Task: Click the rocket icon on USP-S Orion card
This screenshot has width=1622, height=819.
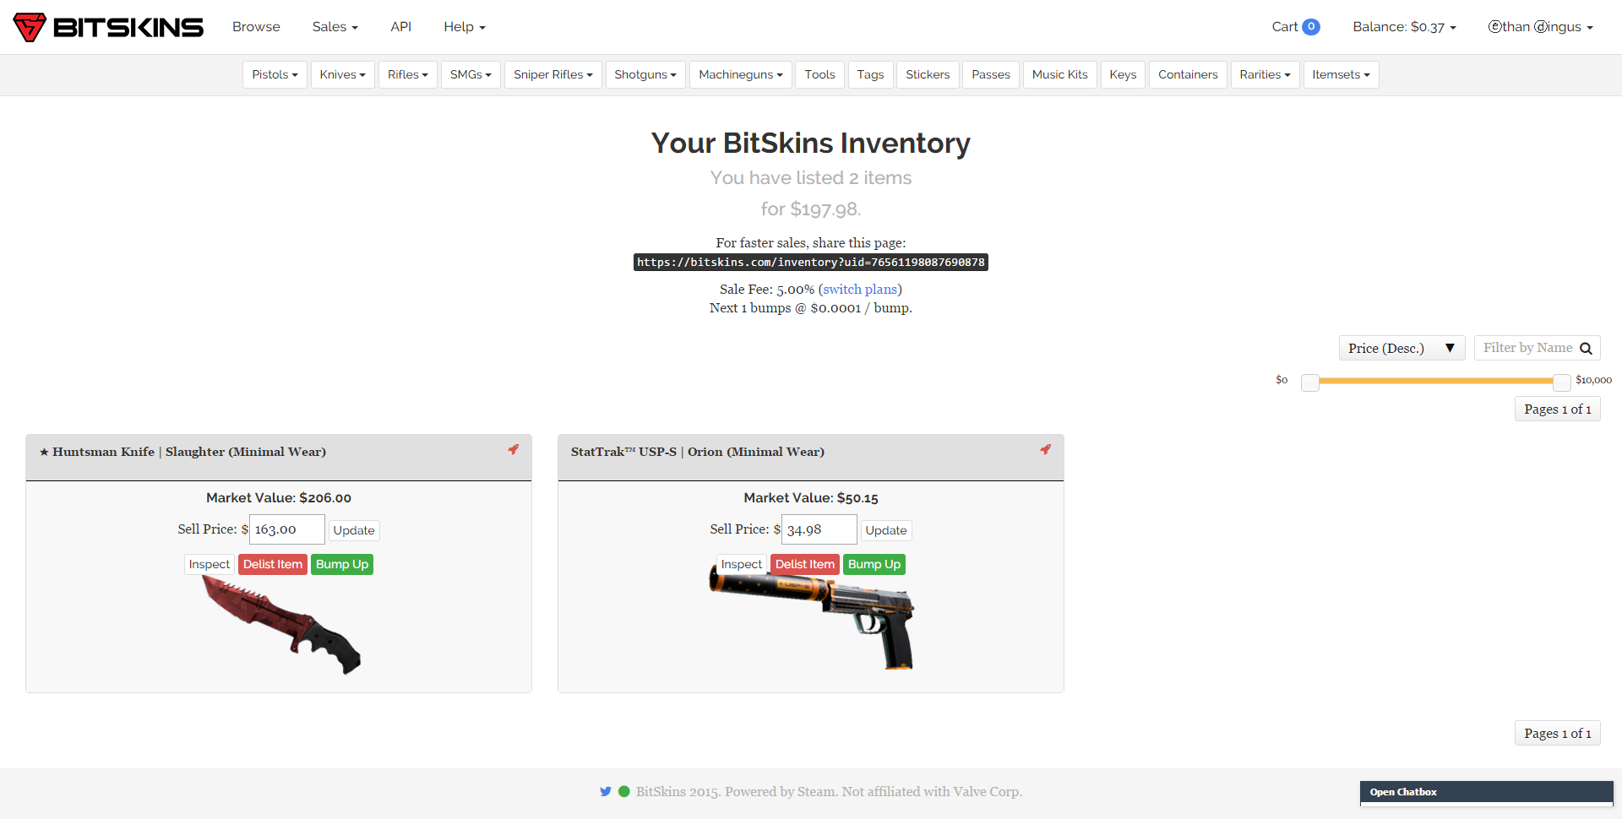Action: click(1045, 449)
